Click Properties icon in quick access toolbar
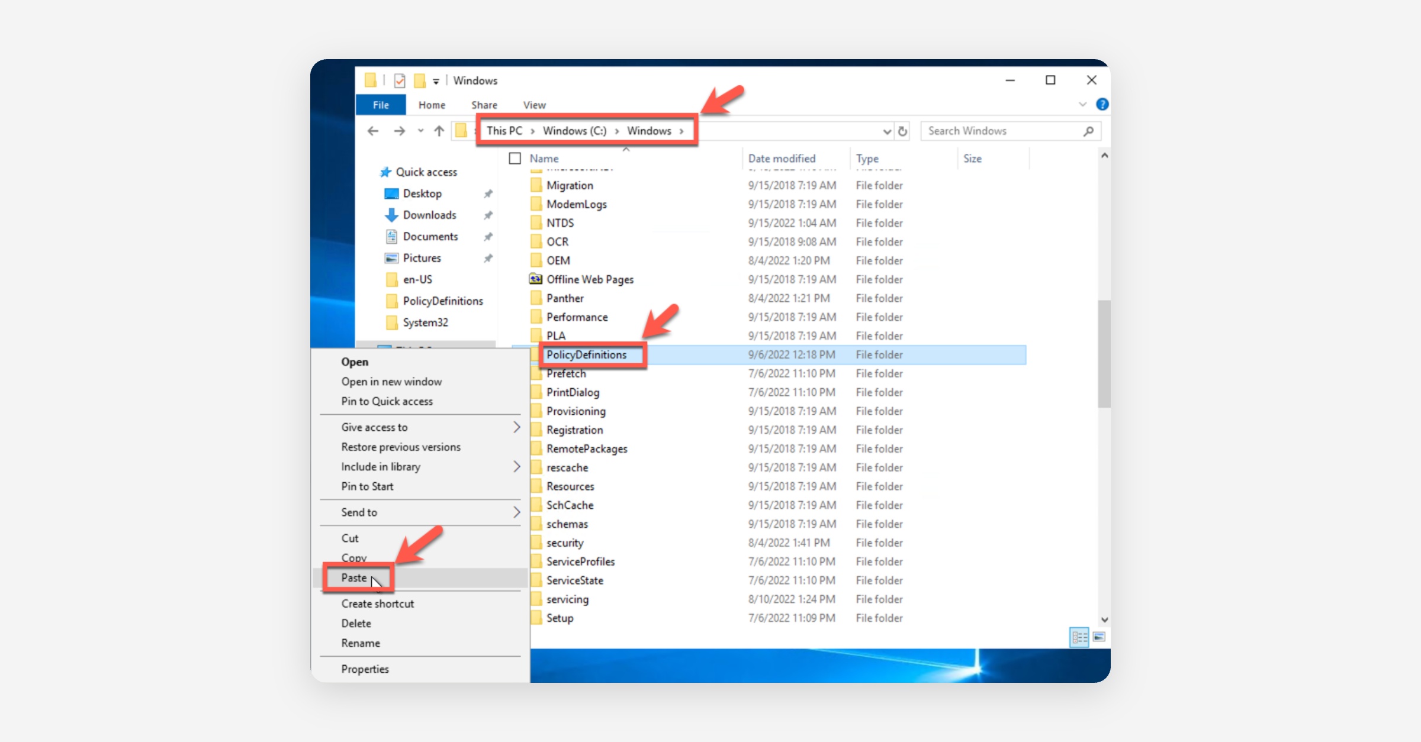The width and height of the screenshot is (1421, 742). pos(400,80)
